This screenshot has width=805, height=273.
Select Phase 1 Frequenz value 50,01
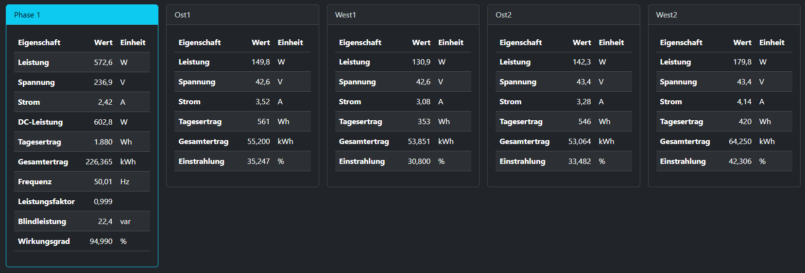pyautogui.click(x=103, y=182)
